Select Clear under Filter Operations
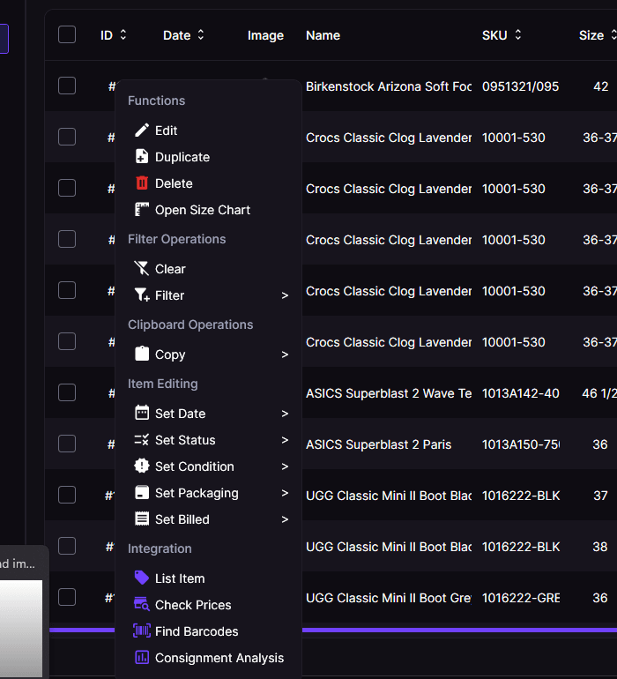617x679 pixels. click(208, 268)
